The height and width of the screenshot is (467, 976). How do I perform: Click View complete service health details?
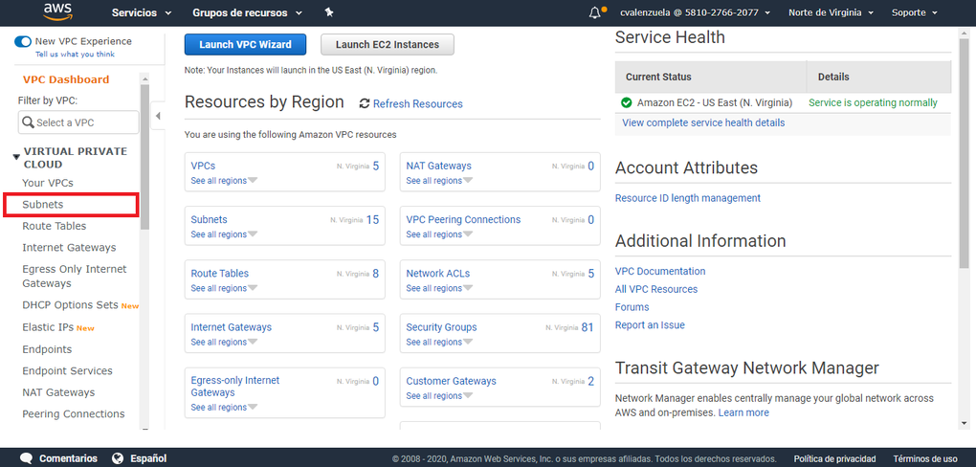coord(703,122)
